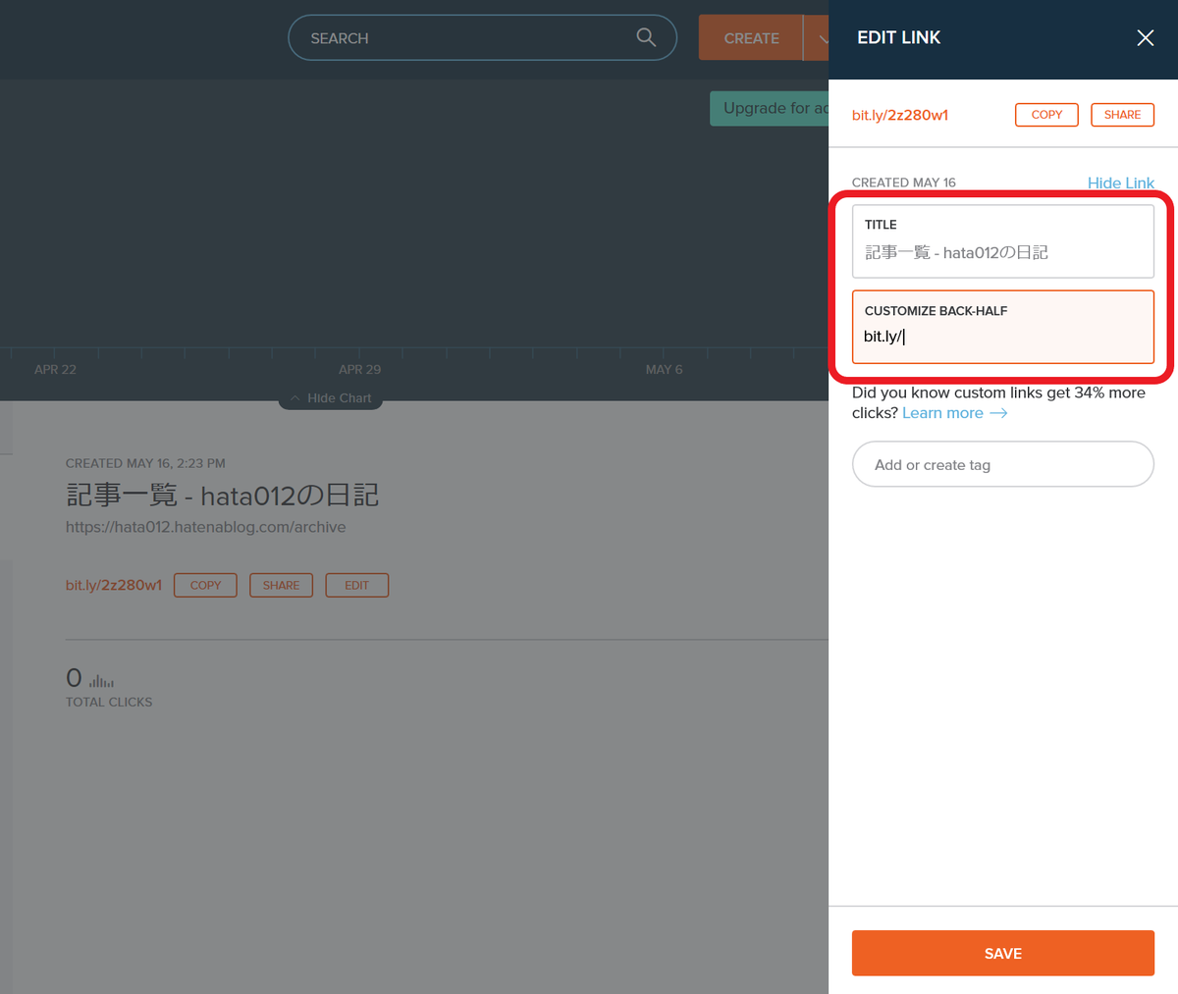
Task: Click the Add or create tag field
Action: coord(1003,464)
